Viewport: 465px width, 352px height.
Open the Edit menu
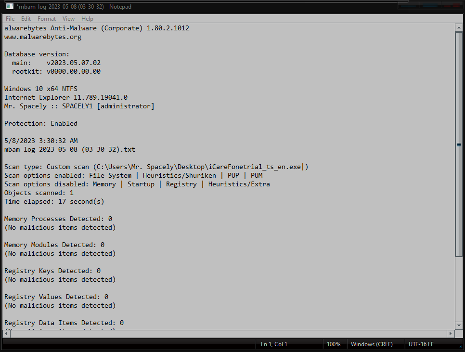26,19
